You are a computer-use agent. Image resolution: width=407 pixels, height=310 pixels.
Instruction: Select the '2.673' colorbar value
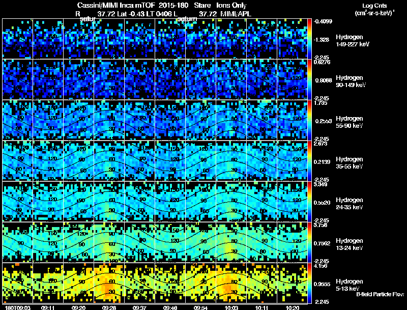[x=321, y=144]
